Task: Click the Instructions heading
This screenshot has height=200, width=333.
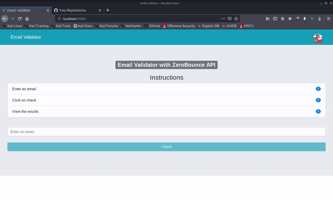Action: 166,78
